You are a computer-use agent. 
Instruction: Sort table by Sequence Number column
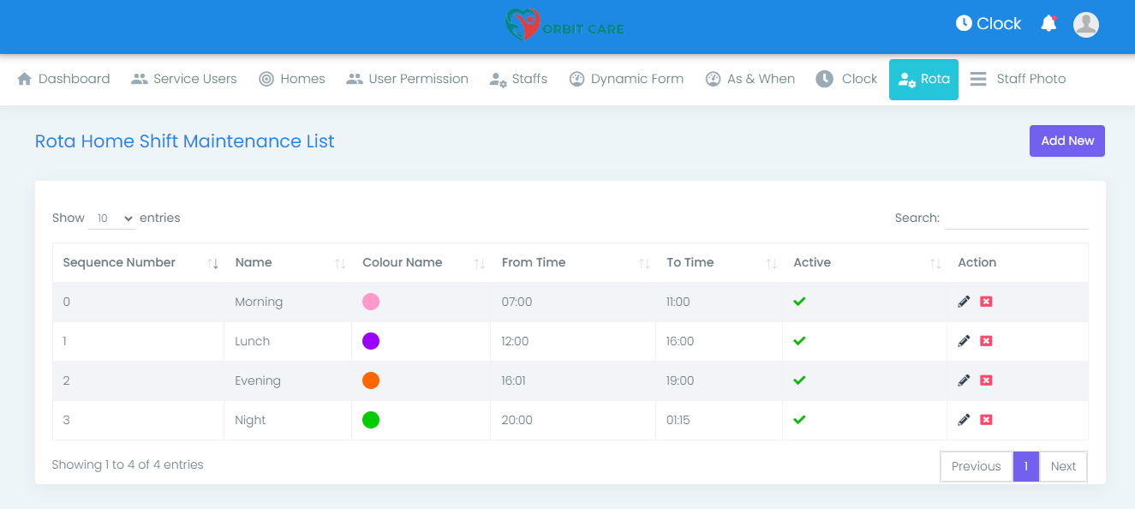(x=119, y=263)
